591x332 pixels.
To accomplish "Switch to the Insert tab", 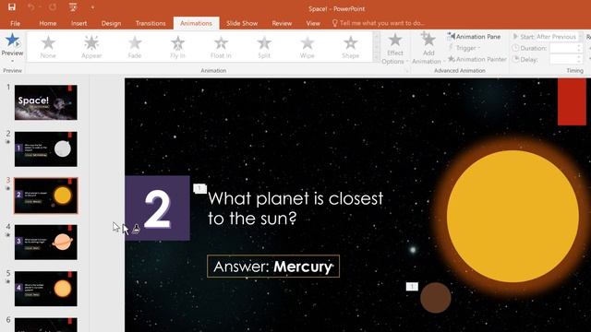I will pyautogui.click(x=78, y=23).
